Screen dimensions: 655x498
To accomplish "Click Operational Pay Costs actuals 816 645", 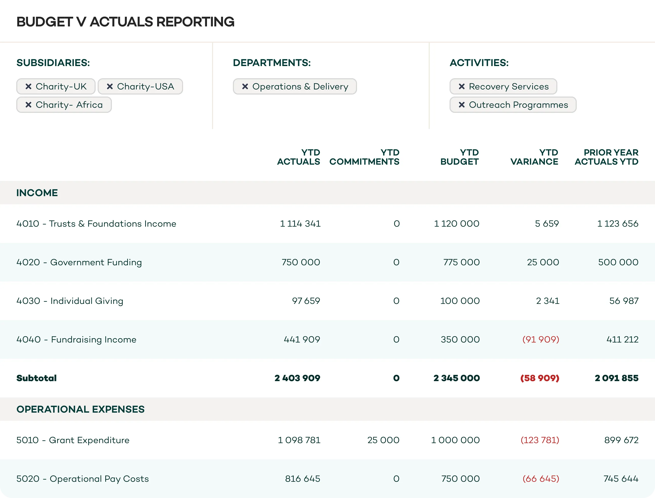I will pos(303,478).
